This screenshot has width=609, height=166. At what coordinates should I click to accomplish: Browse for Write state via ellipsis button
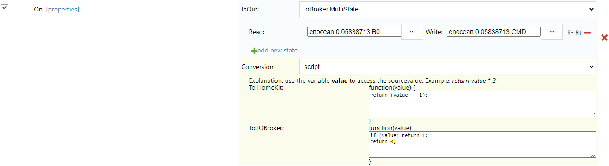[551, 32]
